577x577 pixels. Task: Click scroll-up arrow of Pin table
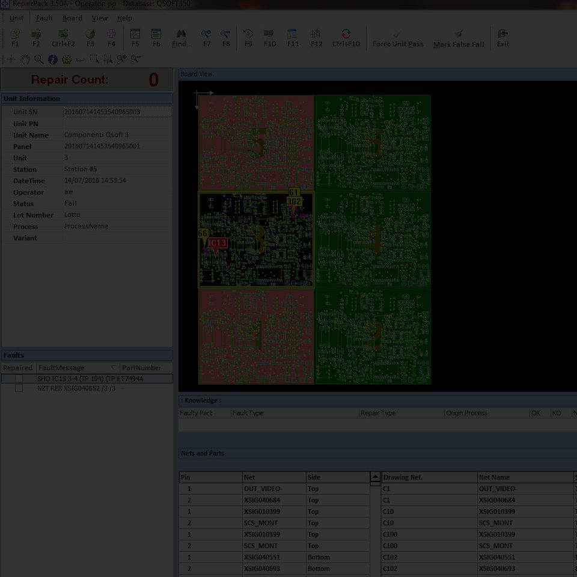point(375,477)
